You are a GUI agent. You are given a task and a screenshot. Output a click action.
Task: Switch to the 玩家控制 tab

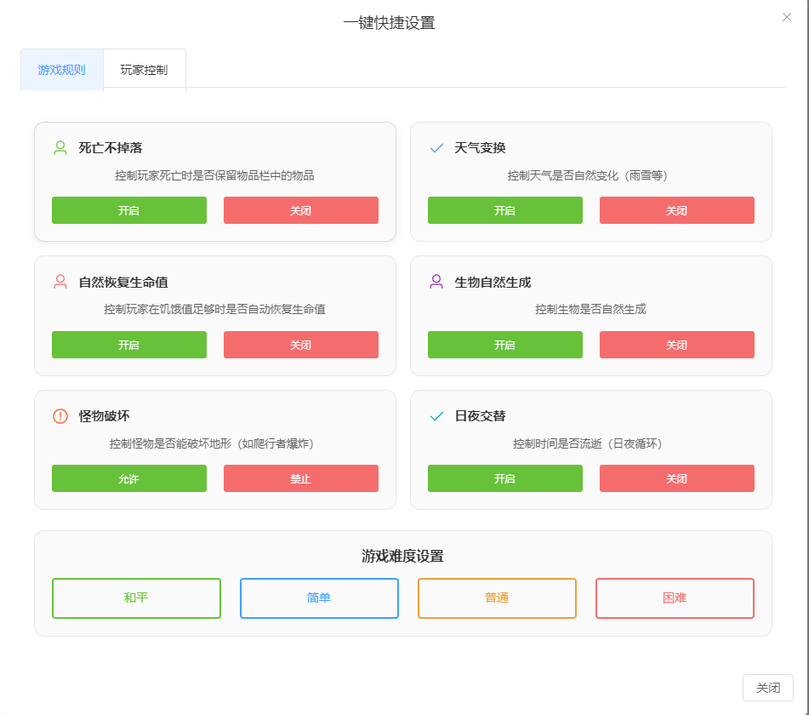pos(144,70)
